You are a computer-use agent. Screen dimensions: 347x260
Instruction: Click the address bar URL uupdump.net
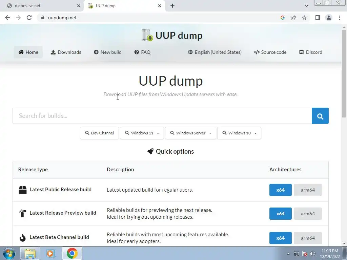pyautogui.click(x=62, y=18)
